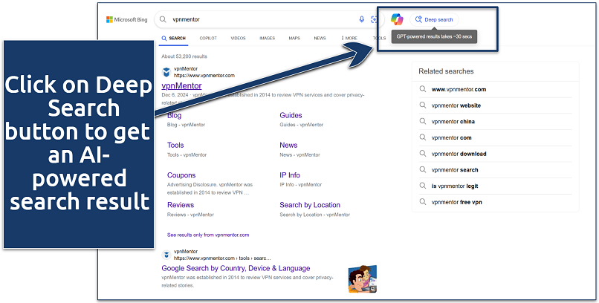Switch to the Images tab
The width and height of the screenshot is (599, 303).
tap(267, 38)
